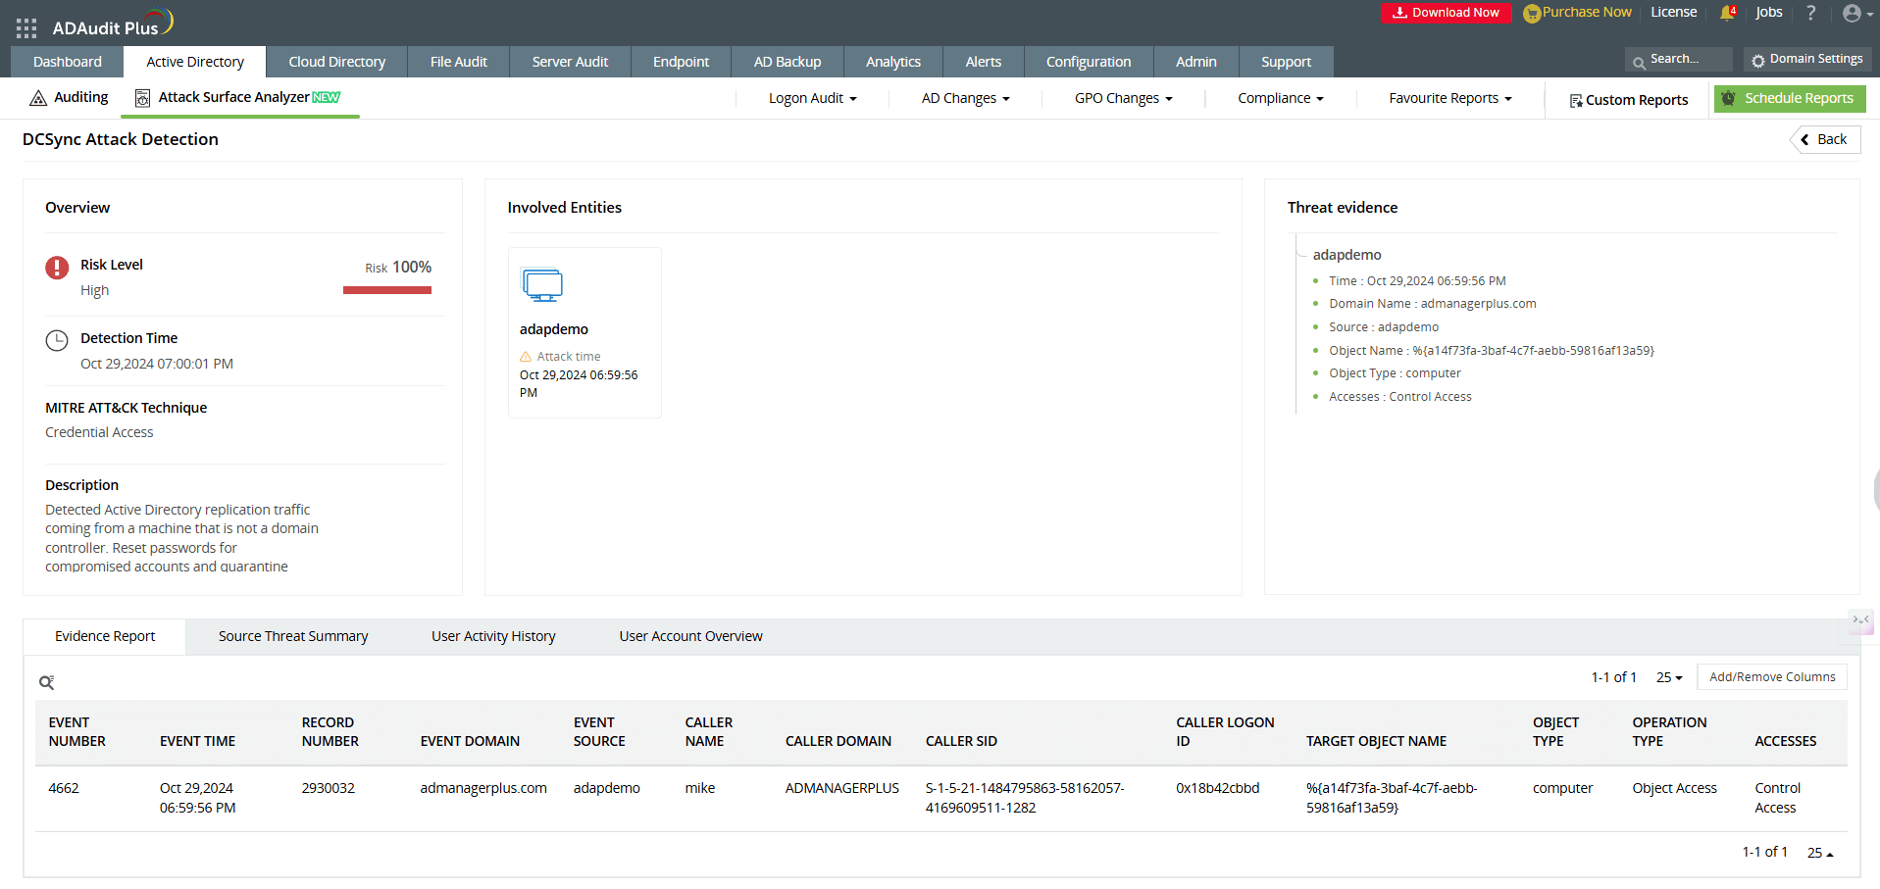The width and height of the screenshot is (1880, 889).
Task: Select the Evidence Report tab
Action: pyautogui.click(x=105, y=636)
